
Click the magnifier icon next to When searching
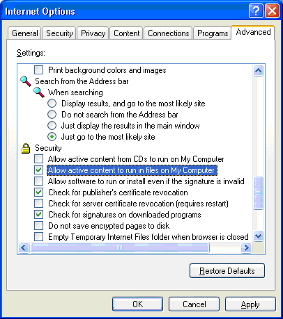[39, 92]
